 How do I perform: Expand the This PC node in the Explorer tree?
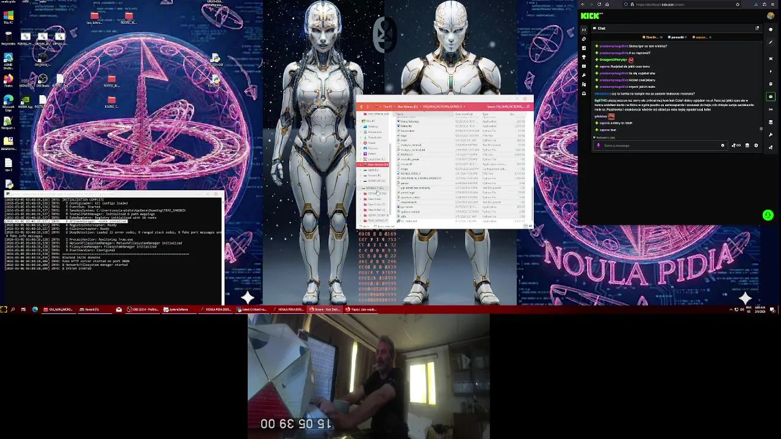359,121
